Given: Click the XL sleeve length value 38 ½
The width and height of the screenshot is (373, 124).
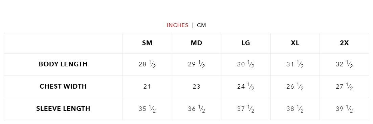Looking at the screenshot, I should coord(295,108).
